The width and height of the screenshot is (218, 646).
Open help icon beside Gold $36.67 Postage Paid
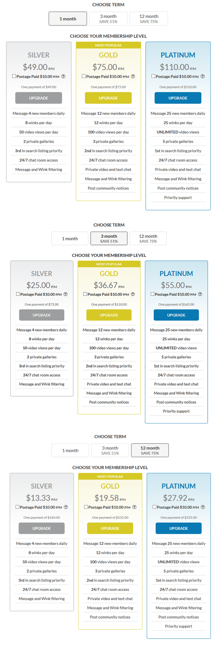pos(133,294)
